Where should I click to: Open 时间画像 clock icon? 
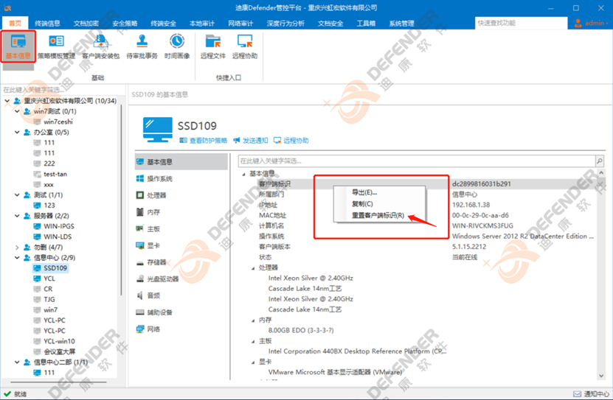[x=177, y=46]
